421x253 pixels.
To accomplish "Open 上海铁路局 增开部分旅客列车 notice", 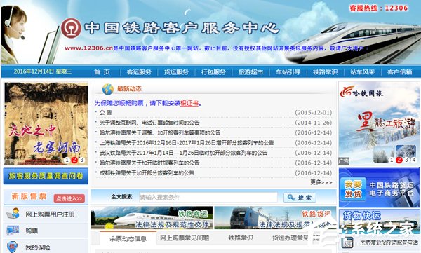I will pyautogui.click(x=187, y=143).
